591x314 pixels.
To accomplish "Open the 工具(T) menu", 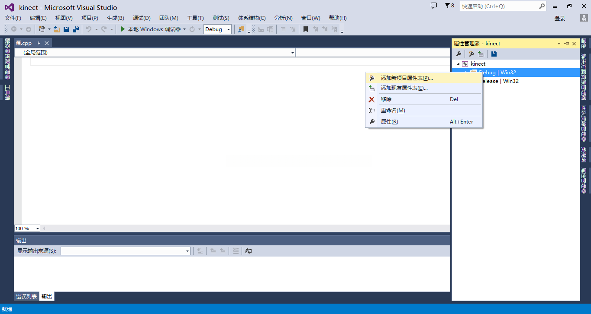I will tap(195, 18).
